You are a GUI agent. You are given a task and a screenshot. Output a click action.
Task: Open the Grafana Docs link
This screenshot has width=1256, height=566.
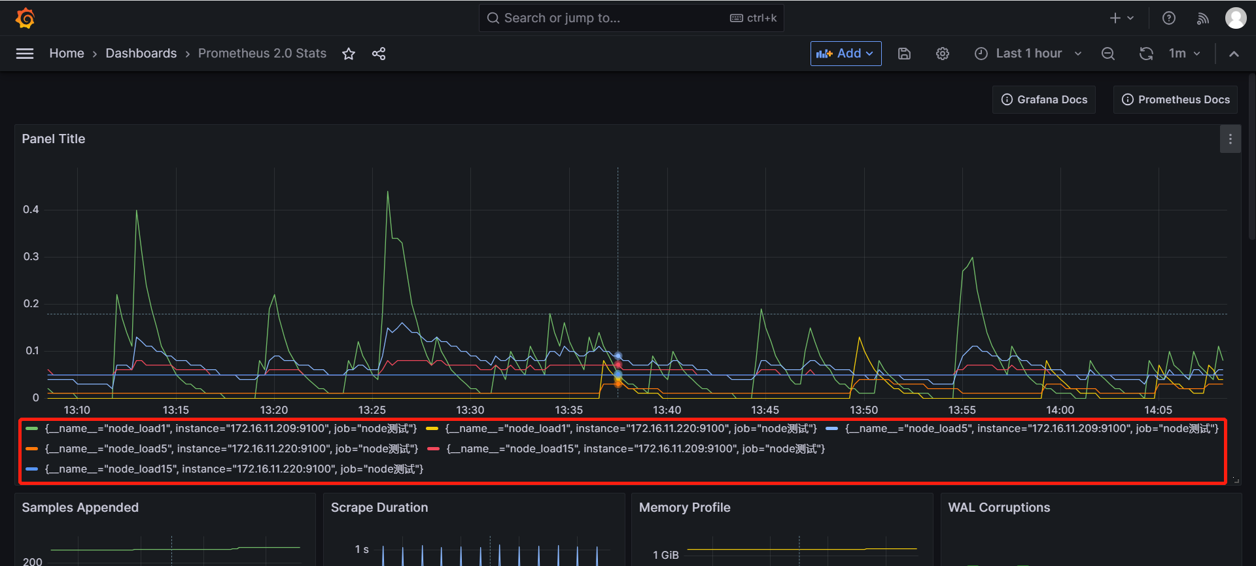1044,99
